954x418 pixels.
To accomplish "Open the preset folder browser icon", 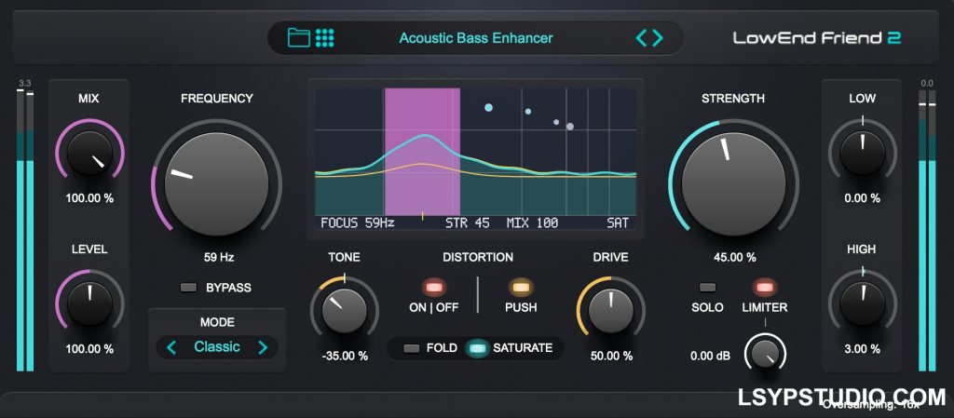I will 299,37.
